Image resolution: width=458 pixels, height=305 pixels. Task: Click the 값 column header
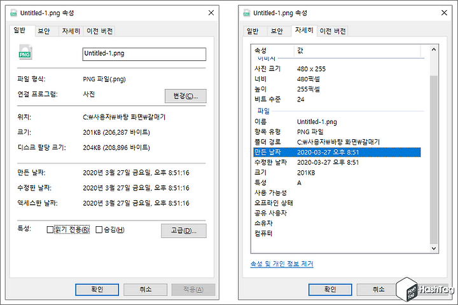tap(357, 50)
